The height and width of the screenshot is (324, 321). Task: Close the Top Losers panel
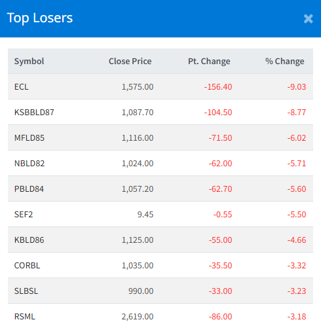point(308,19)
